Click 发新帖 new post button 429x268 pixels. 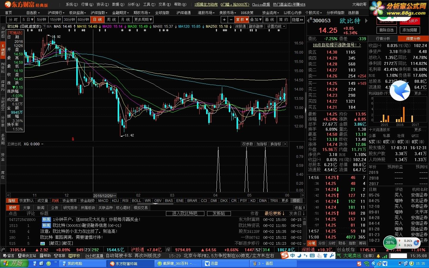tap(218, 214)
